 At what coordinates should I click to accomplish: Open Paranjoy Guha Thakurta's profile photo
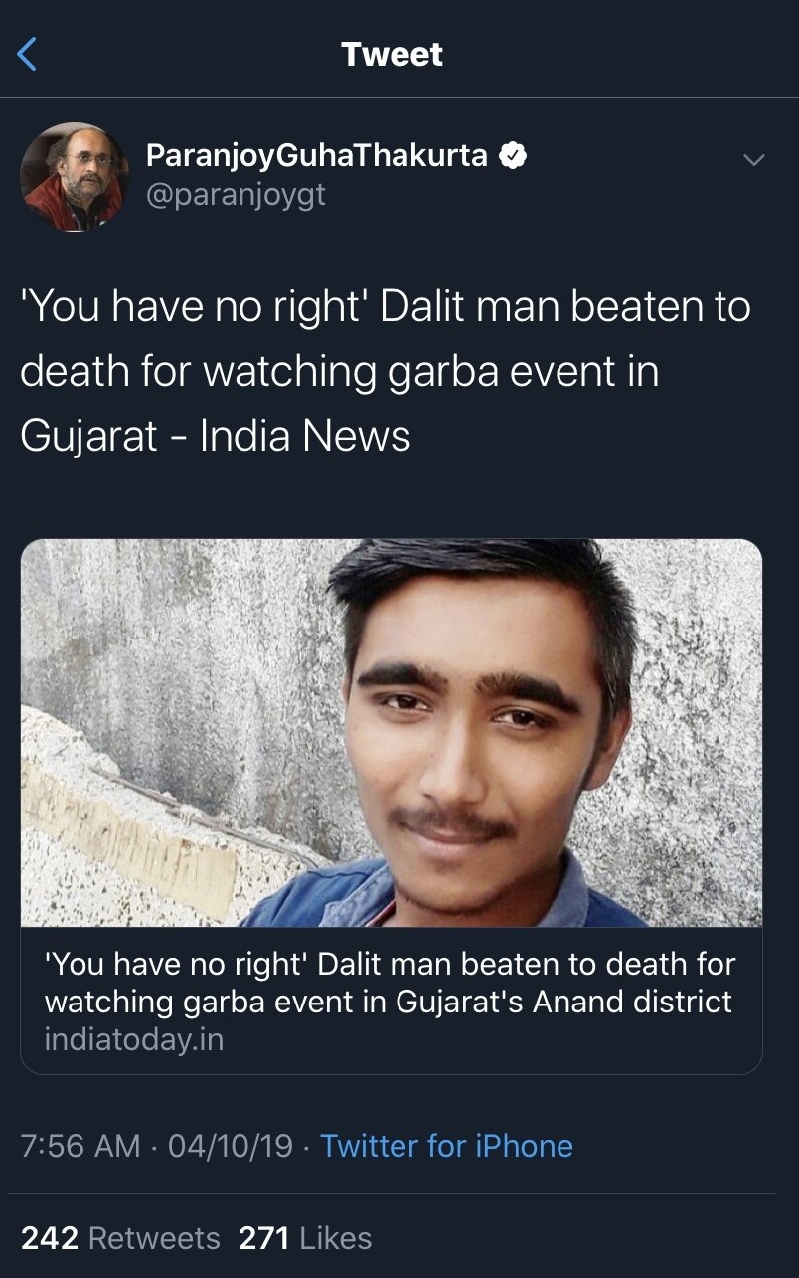(x=75, y=177)
